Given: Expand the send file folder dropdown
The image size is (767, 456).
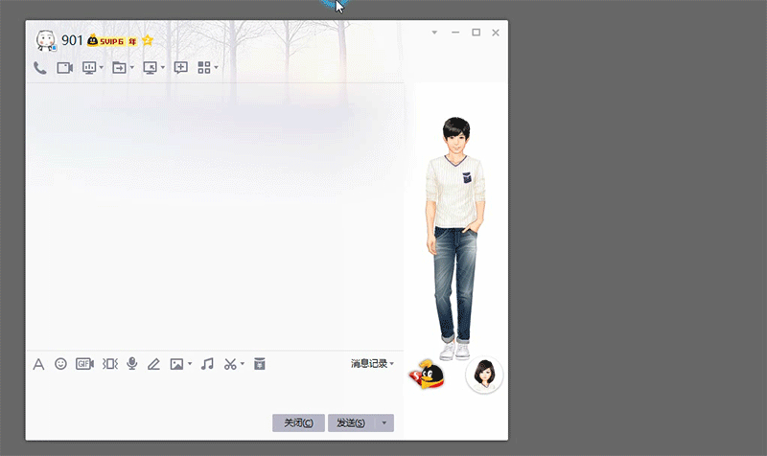Looking at the screenshot, I should [x=132, y=68].
